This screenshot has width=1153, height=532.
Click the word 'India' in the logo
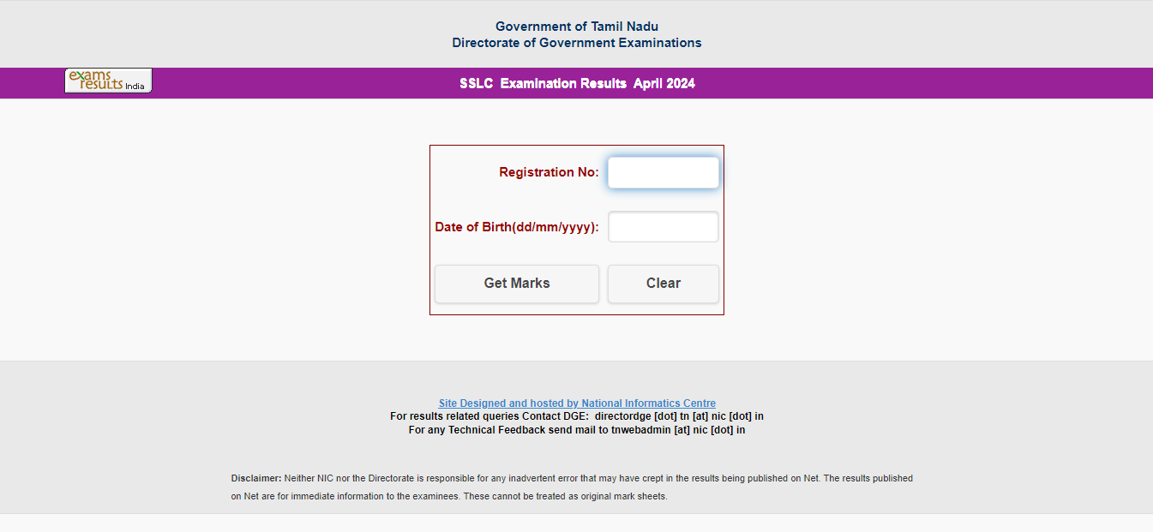click(135, 87)
